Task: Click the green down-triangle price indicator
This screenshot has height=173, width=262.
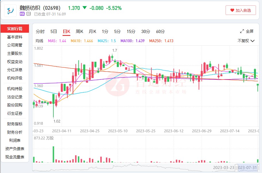Action: 84,8
